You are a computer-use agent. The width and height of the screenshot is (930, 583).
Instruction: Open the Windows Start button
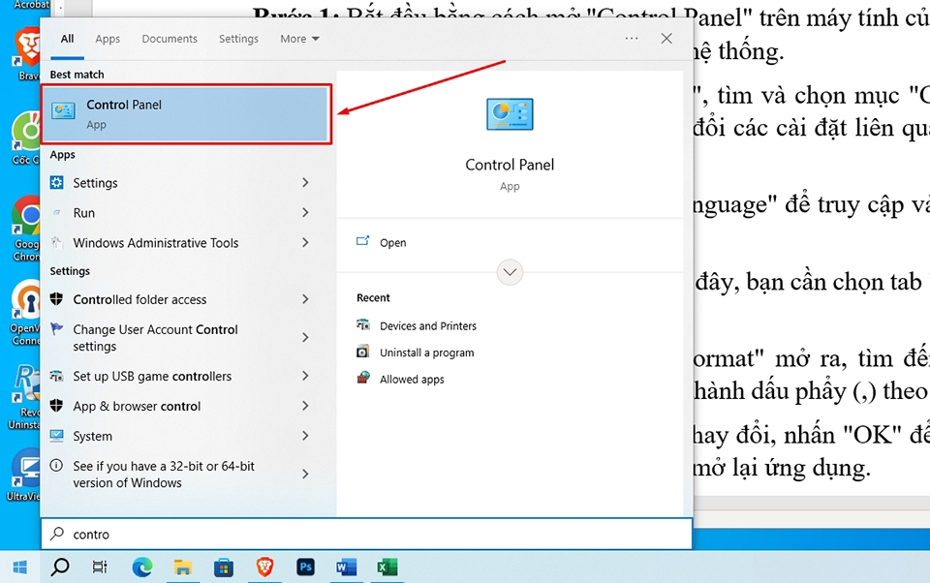[x=19, y=568]
